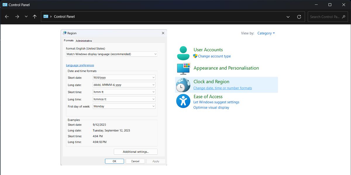
Task: Click the User Accounts icon
Action: point(183,53)
